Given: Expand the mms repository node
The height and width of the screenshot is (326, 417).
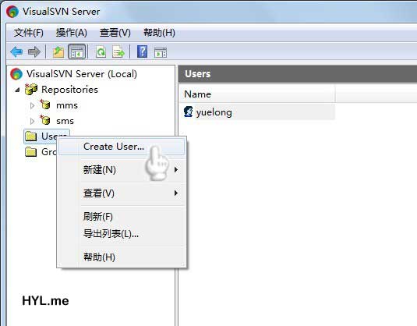Looking at the screenshot, I should [x=32, y=105].
